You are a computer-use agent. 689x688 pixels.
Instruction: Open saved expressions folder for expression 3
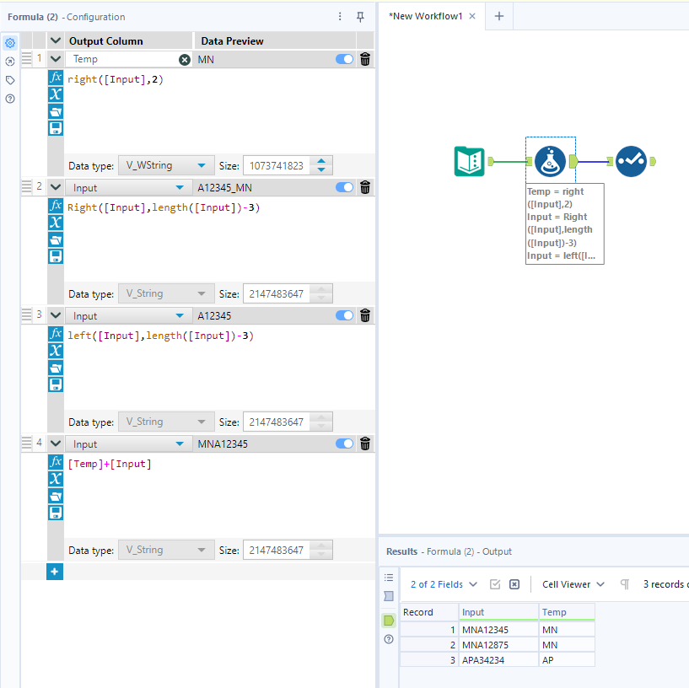click(56, 368)
